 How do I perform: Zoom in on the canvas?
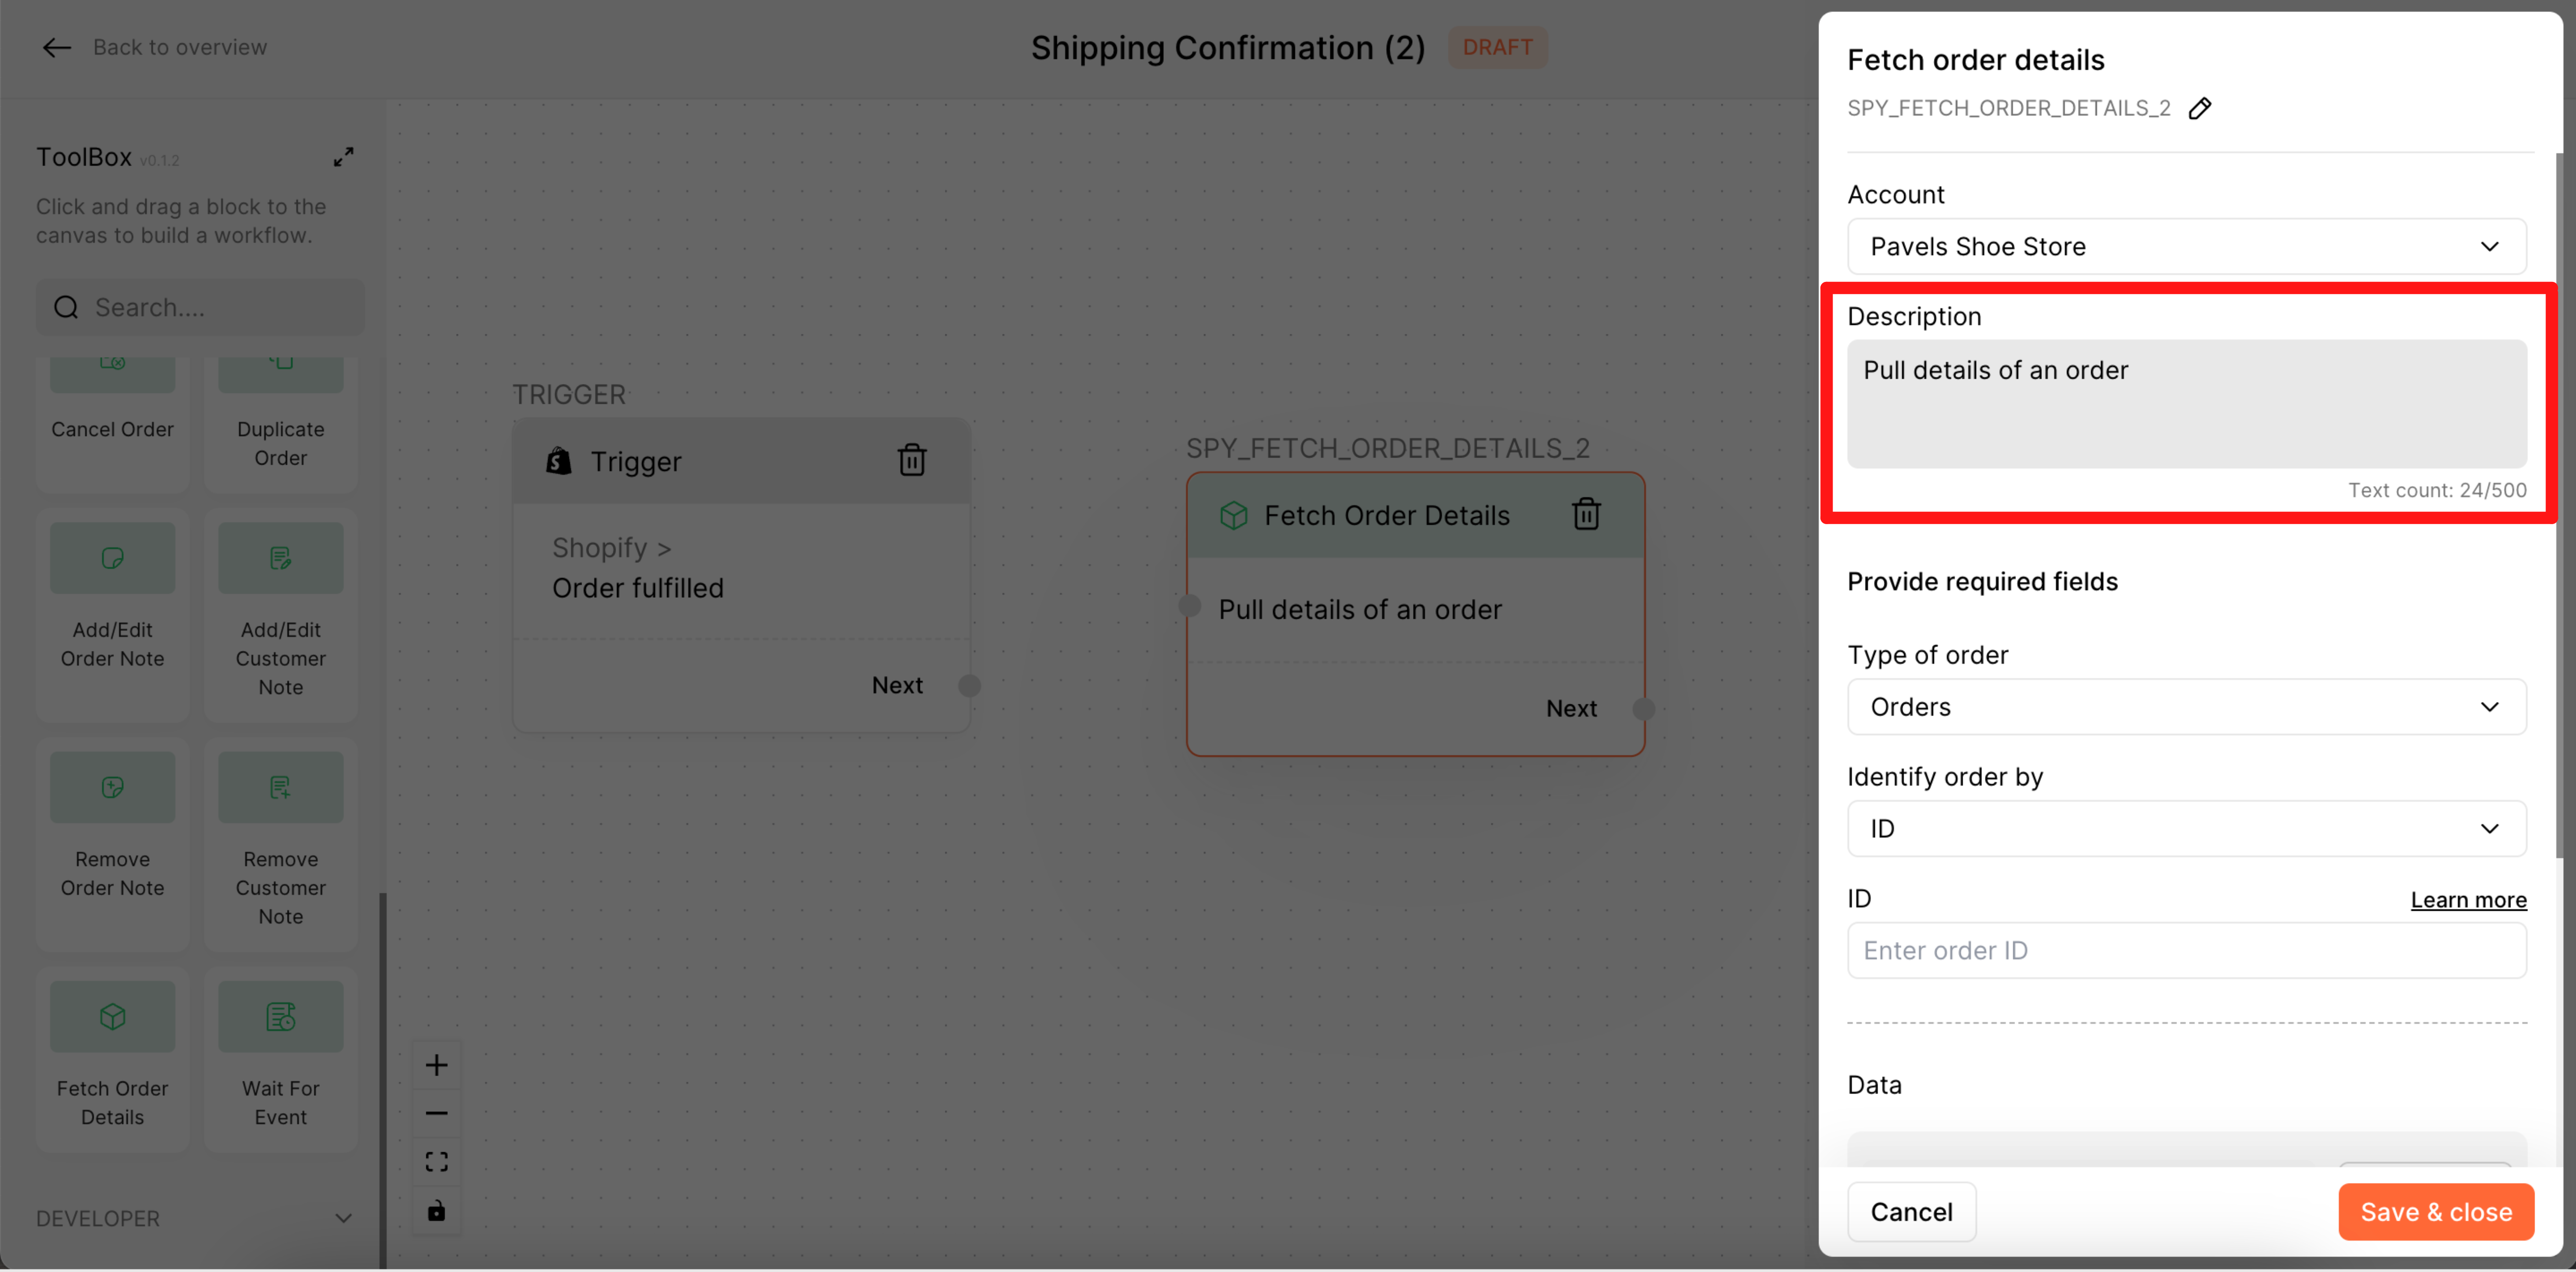(436, 1065)
